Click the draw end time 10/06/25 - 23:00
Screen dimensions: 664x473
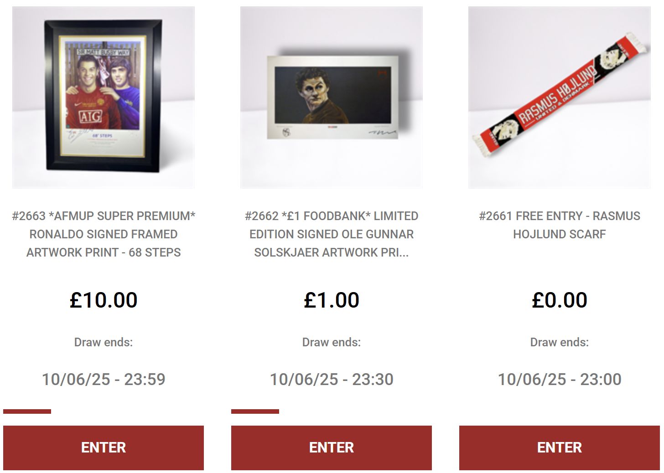point(560,379)
